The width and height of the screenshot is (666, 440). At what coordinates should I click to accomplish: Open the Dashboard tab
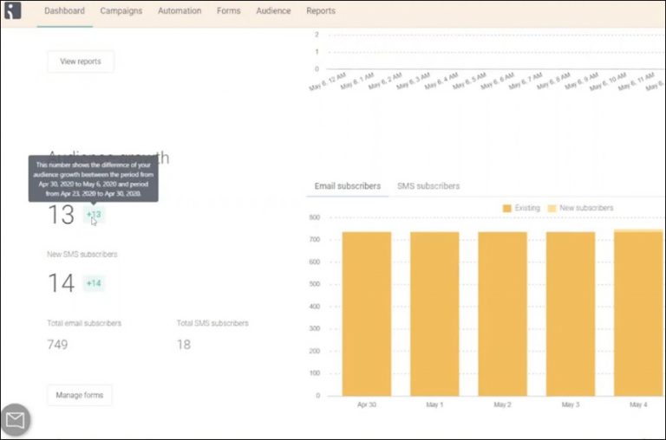65,11
